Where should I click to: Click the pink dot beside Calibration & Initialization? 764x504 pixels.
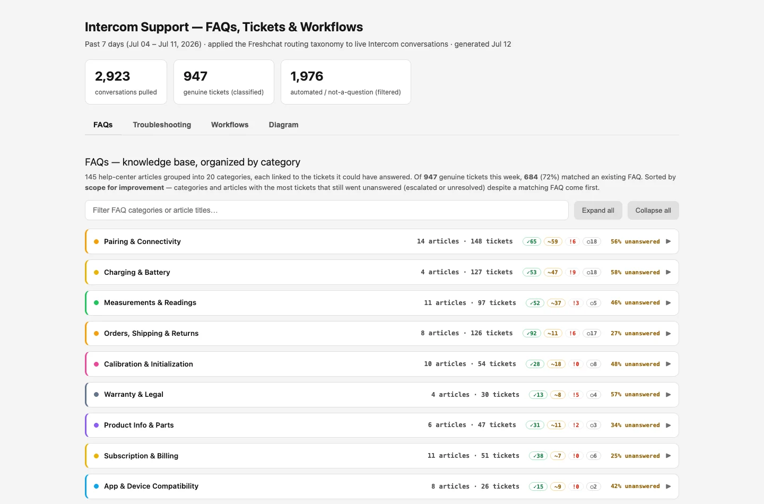coord(96,364)
